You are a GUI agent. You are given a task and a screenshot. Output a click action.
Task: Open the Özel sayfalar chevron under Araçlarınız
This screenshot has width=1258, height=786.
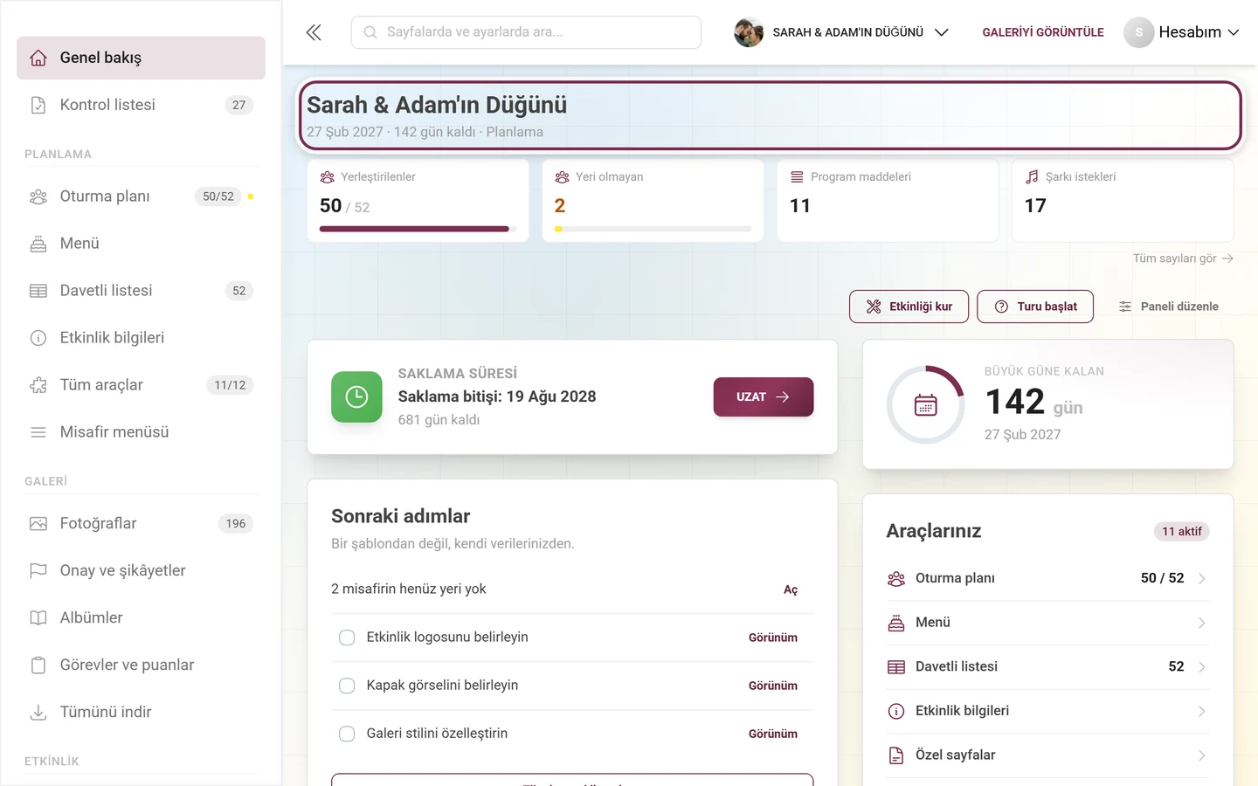pos(1202,755)
